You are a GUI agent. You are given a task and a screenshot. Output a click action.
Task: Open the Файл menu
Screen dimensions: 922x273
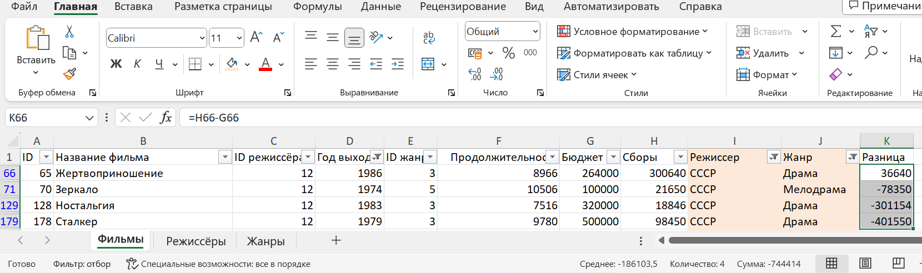(x=24, y=7)
